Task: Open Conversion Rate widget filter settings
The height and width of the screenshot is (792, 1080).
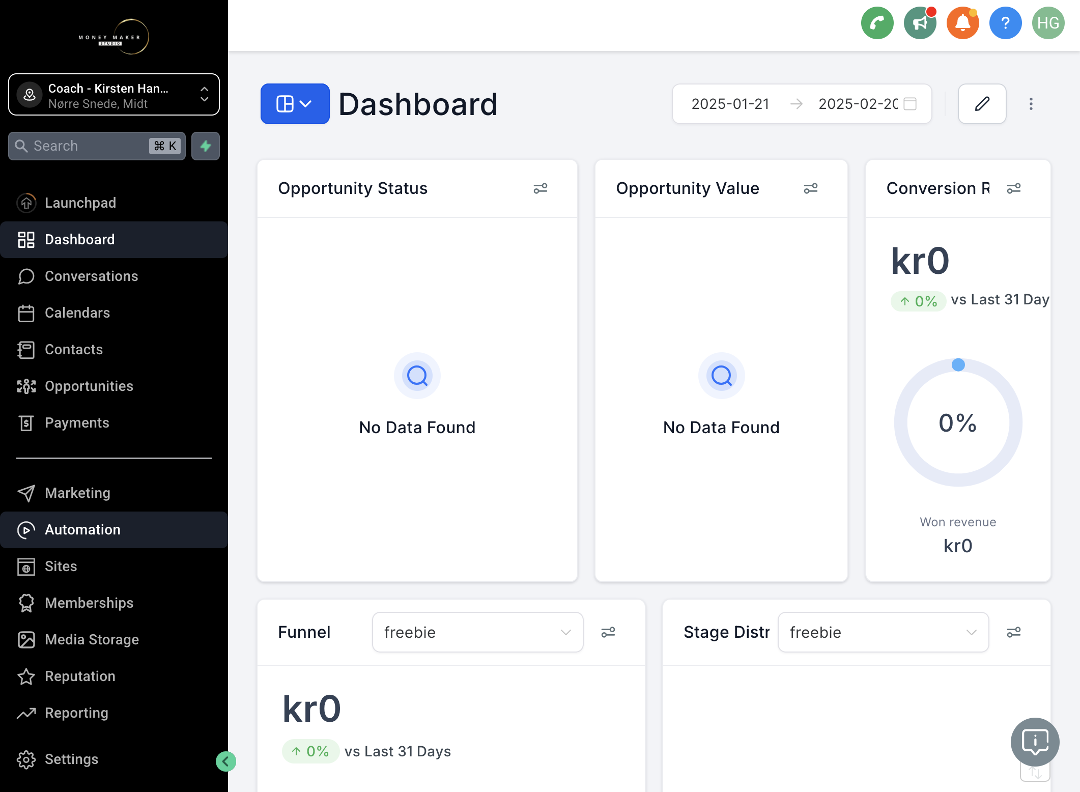Action: click(1014, 188)
